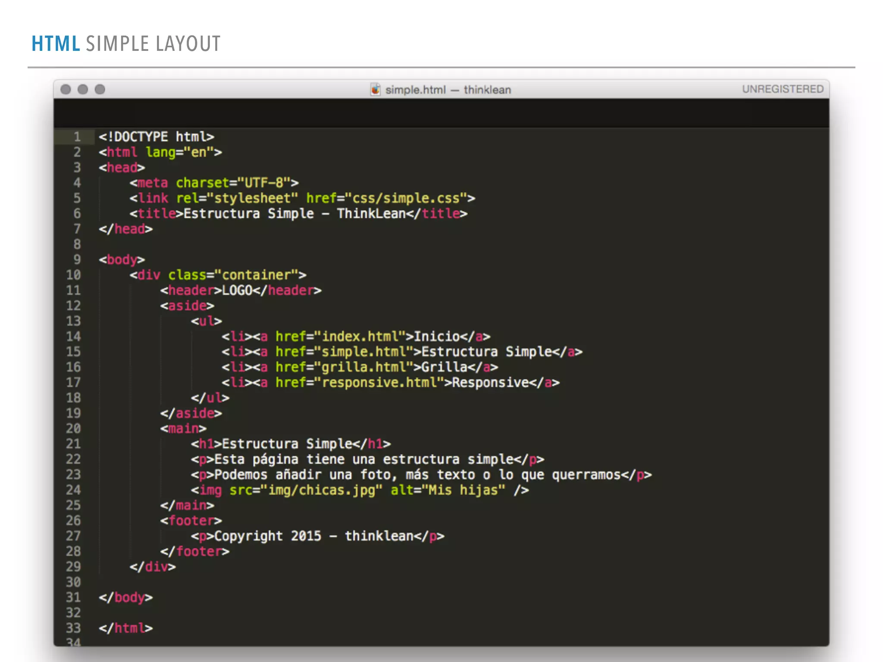Click the opening <footer> tag
The height and width of the screenshot is (662, 883).
(191, 521)
